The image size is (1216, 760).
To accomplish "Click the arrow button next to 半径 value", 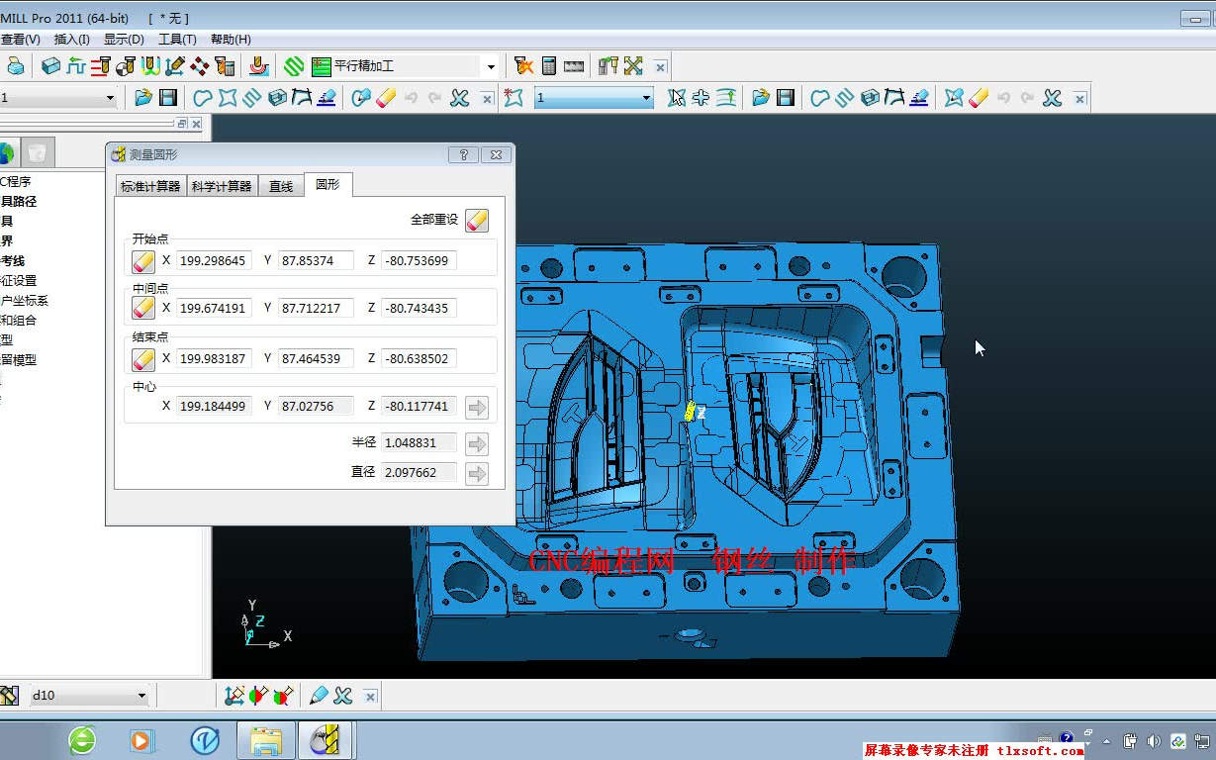I will (477, 443).
